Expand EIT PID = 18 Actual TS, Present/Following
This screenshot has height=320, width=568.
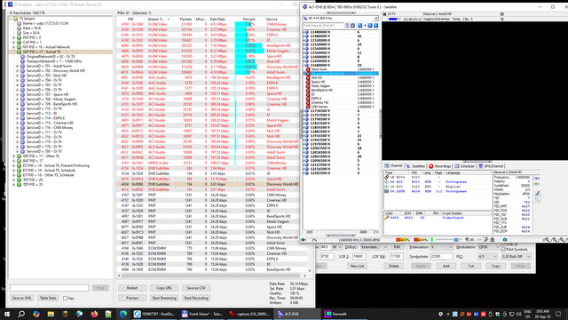coord(14,165)
